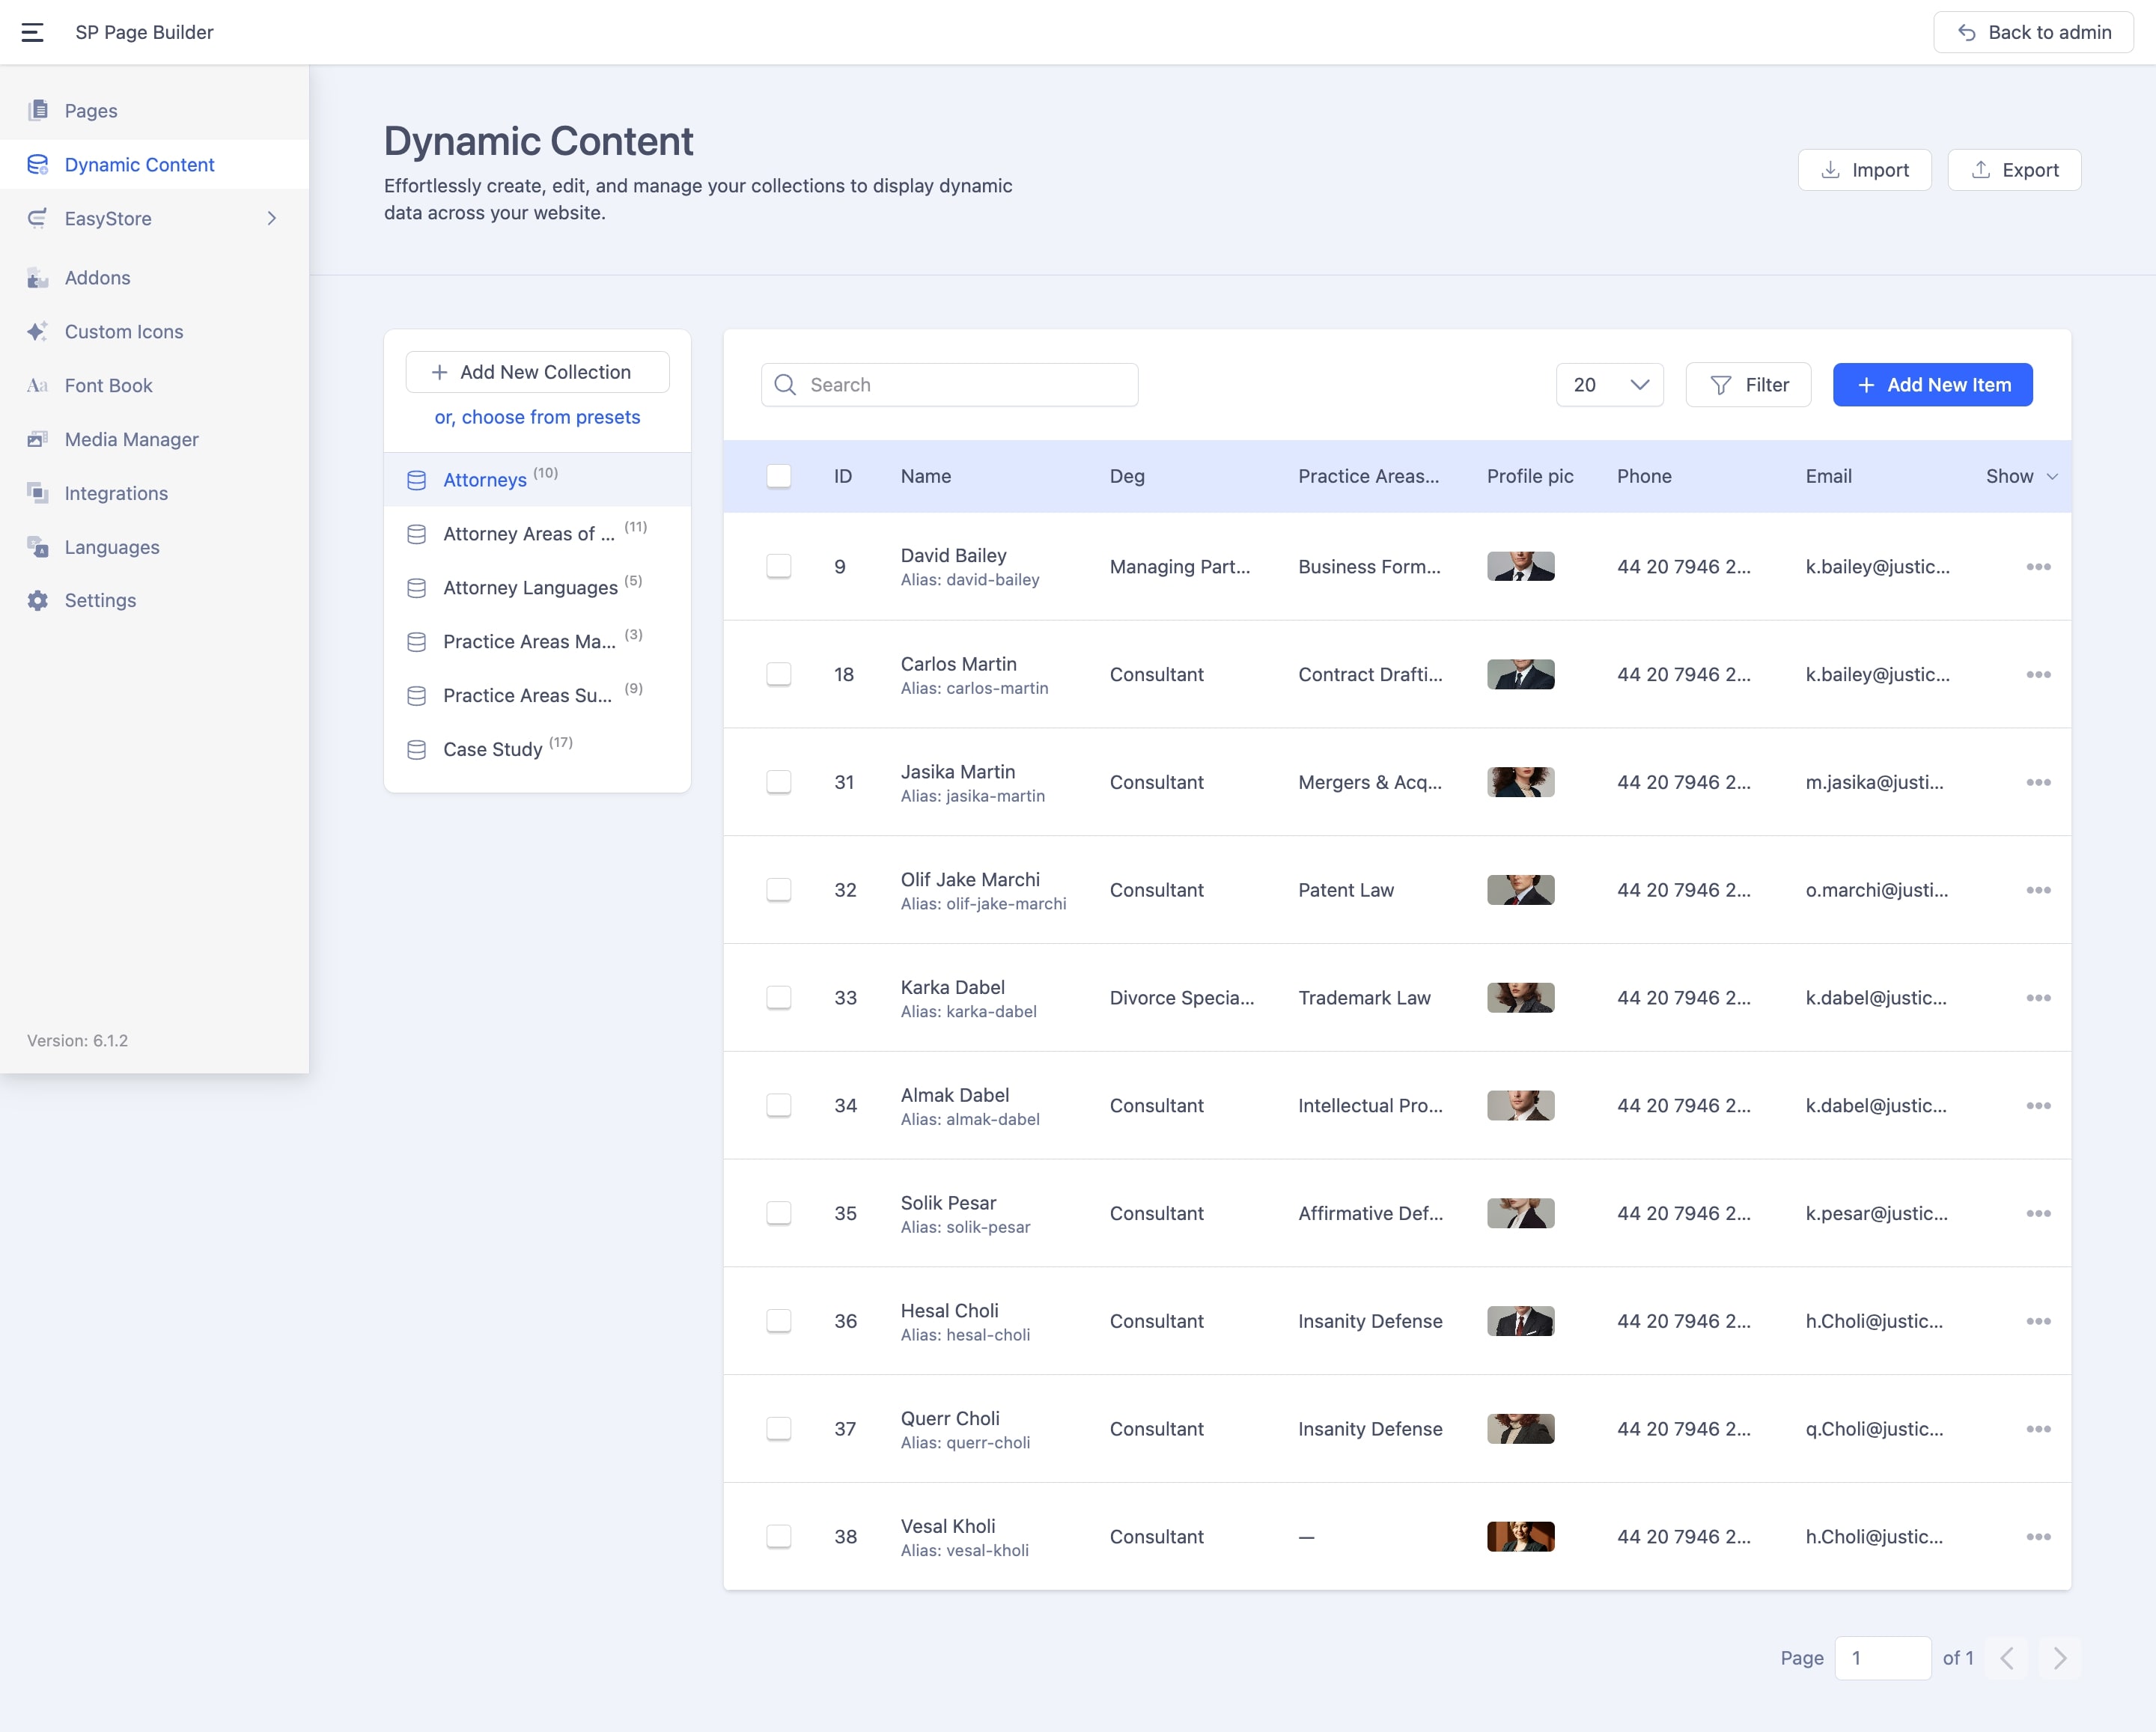Open Media Manager from sidebar
Screen dimensions: 2156x1732
131,440
